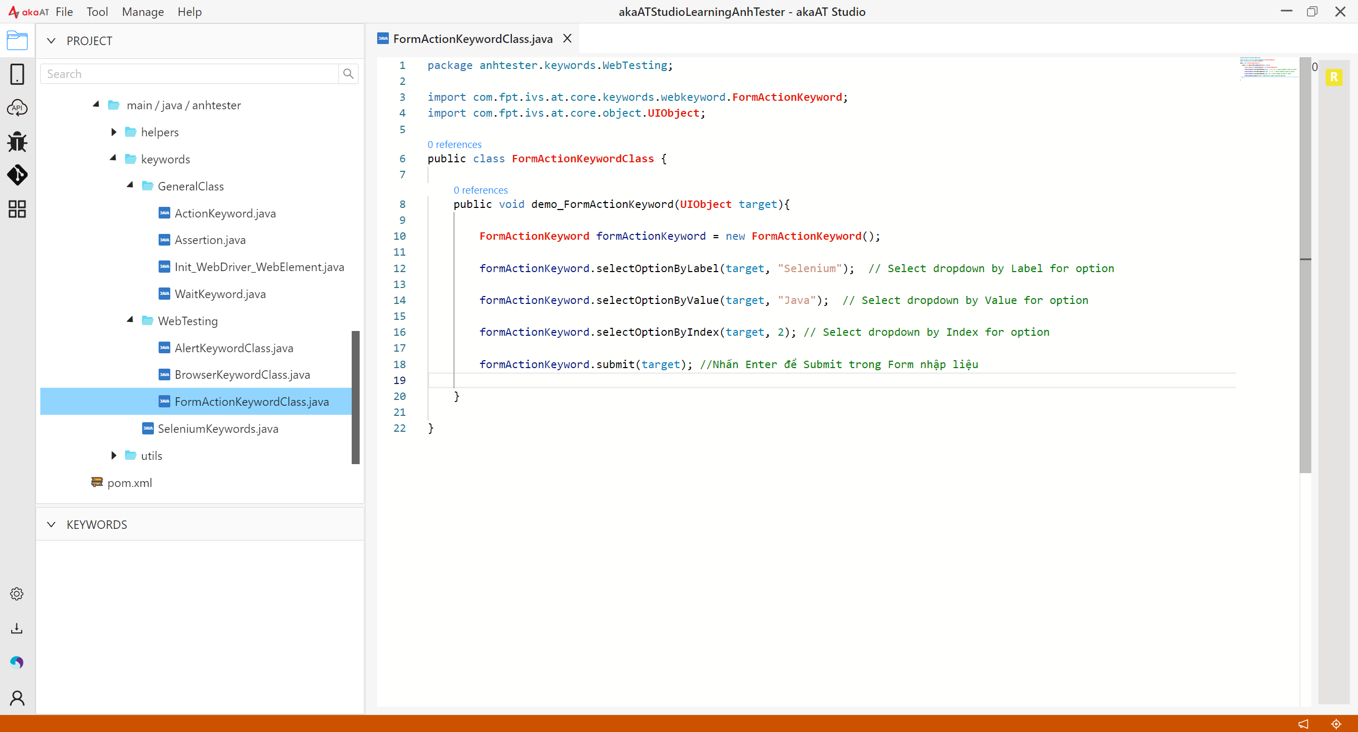Collapse main / java / anhtester folder
1358x732 pixels.
pyautogui.click(x=96, y=104)
